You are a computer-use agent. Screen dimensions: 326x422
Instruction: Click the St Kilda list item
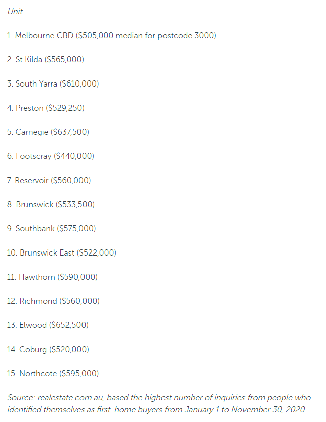[x=45, y=59]
